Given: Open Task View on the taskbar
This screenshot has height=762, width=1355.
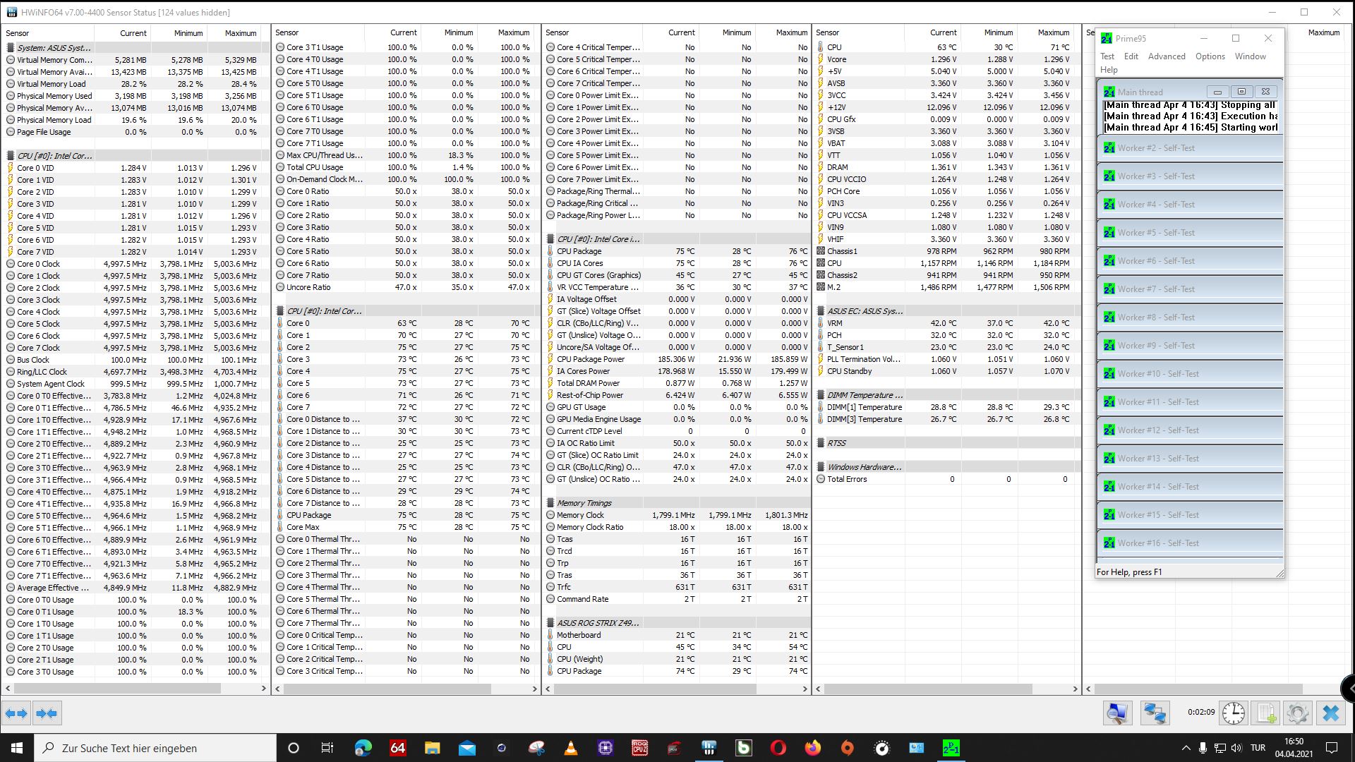Looking at the screenshot, I should [327, 748].
